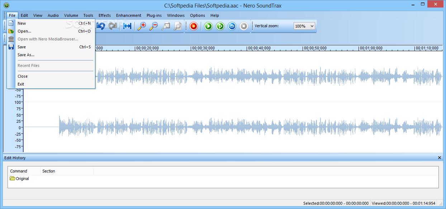Start recording with the red Record button

[x=194, y=26]
